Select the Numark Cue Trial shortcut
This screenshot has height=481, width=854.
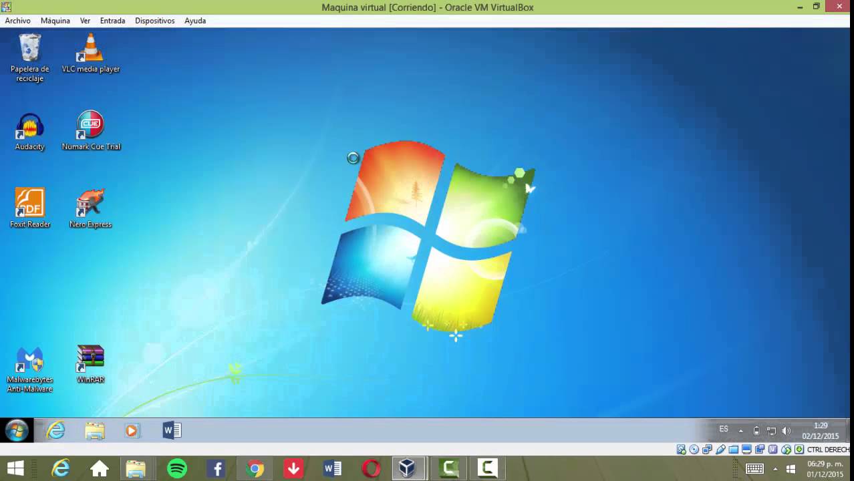tap(91, 131)
